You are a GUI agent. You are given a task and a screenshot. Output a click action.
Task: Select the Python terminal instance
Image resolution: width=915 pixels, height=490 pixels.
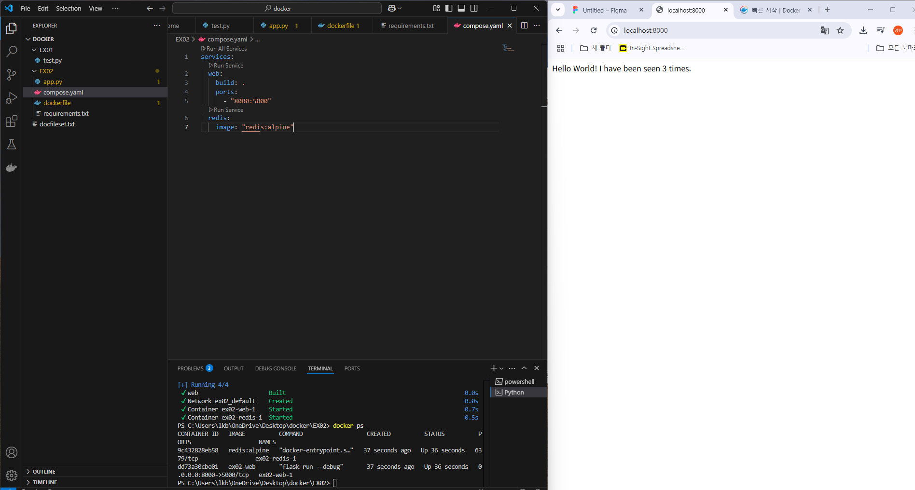519,392
